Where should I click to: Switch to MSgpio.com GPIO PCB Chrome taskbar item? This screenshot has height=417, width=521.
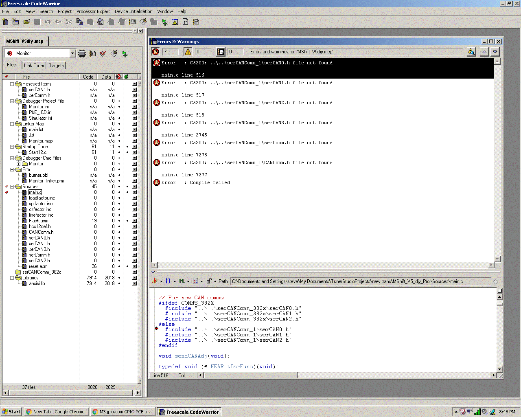point(123,412)
